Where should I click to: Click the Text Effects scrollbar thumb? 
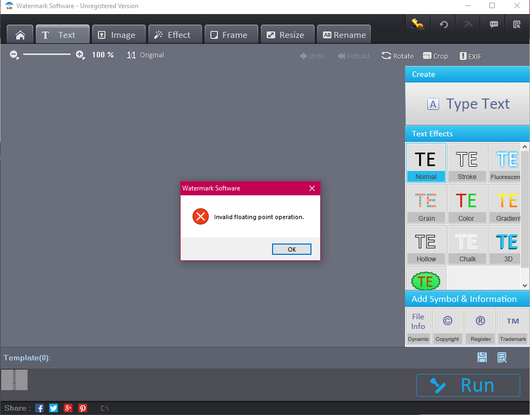pos(525,209)
